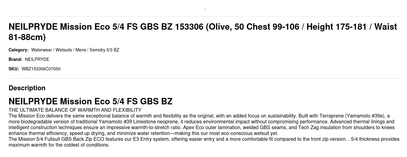Select the SKU code WBZ153306C07050
The width and height of the screenshot is (407, 157).
41,69
